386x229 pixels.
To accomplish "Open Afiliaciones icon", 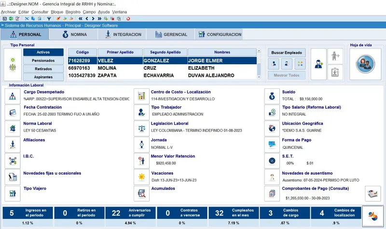I will click(13, 145).
